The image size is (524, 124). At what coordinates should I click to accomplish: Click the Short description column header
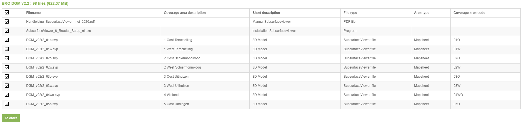pyautogui.click(x=266, y=13)
